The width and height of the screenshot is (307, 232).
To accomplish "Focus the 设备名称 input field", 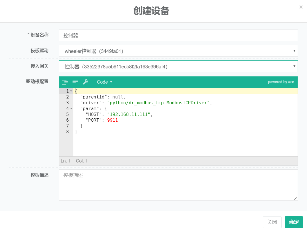I will click(178, 35).
